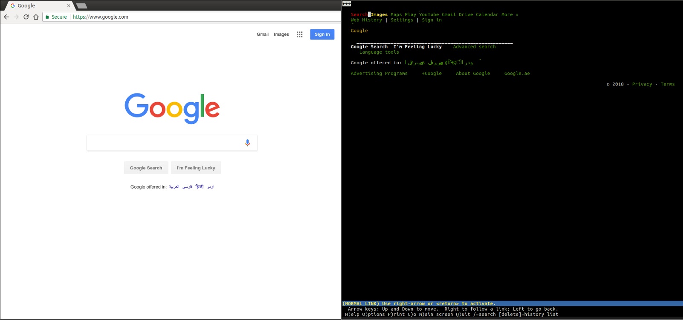This screenshot has height=320, width=684.
Task: Close the Google tab in Chrome
Action: pos(69,6)
